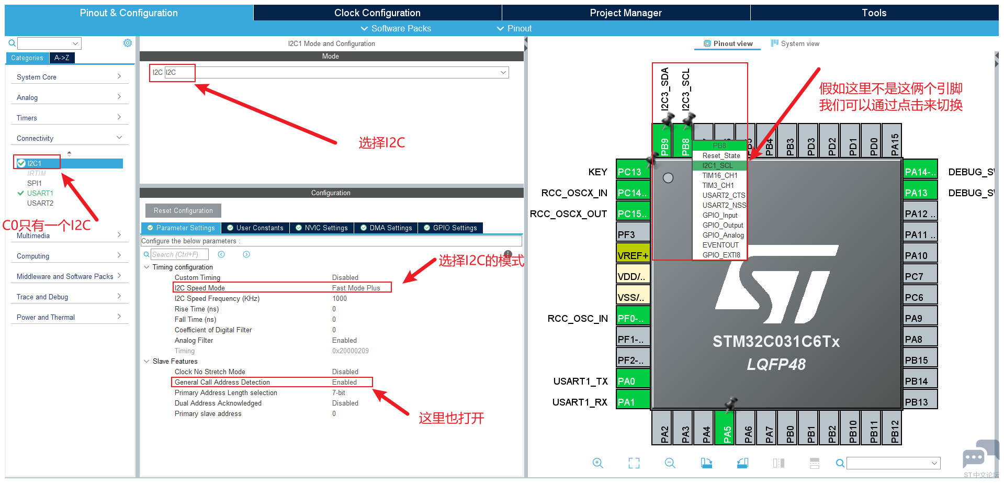
Task: Choose GPIO_EXTI8 in the PB8 pin menu
Action: coord(720,255)
